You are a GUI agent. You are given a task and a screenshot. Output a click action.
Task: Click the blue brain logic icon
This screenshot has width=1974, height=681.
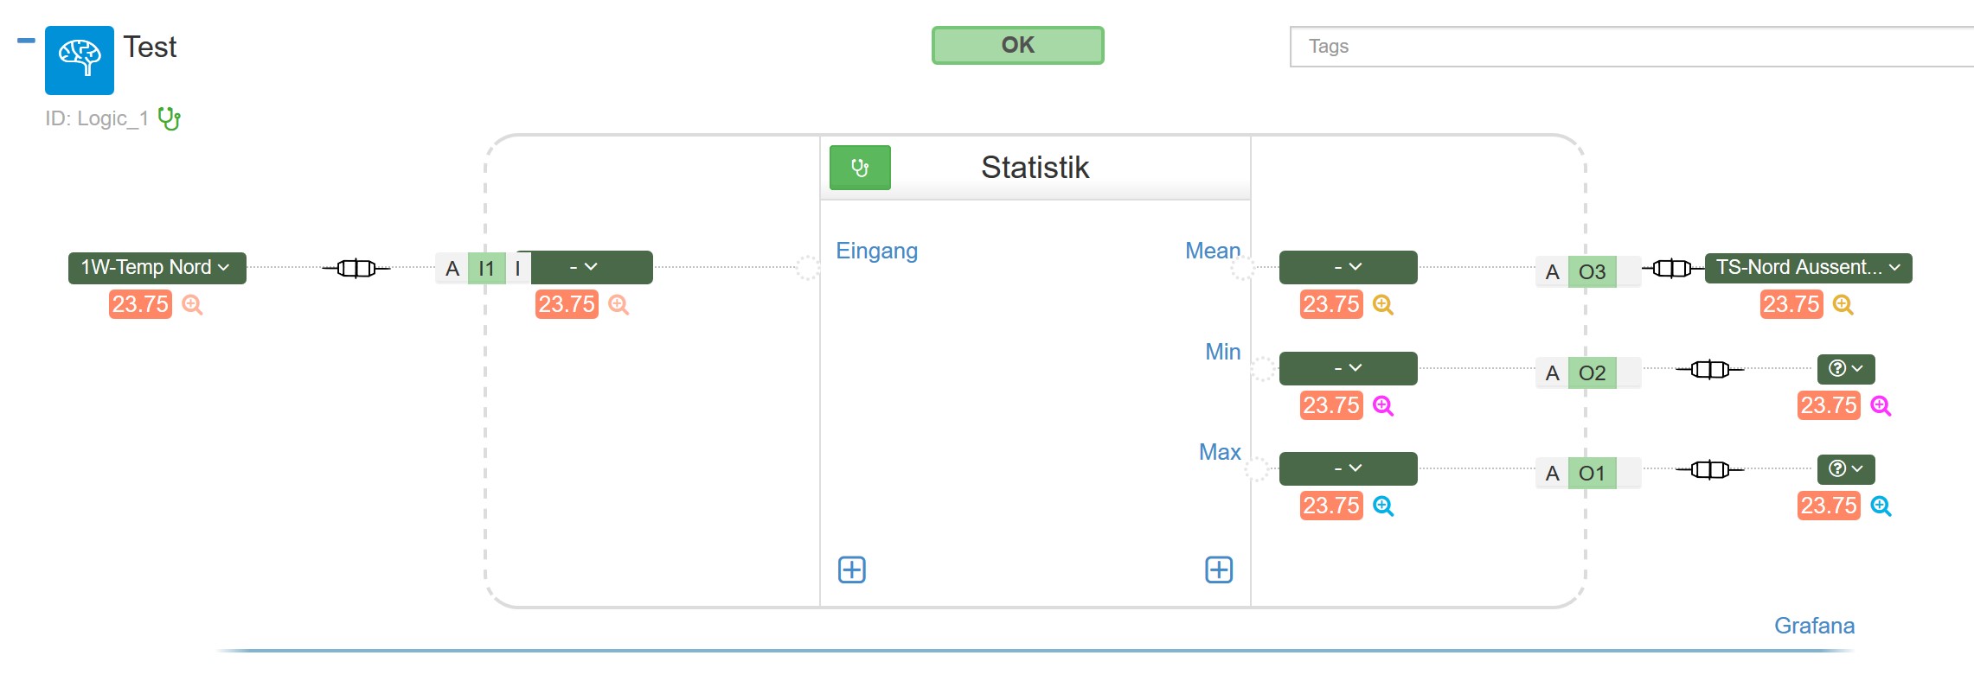point(80,60)
